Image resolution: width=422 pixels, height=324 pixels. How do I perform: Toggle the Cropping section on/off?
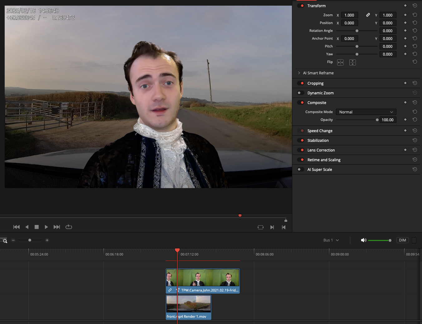(301, 83)
